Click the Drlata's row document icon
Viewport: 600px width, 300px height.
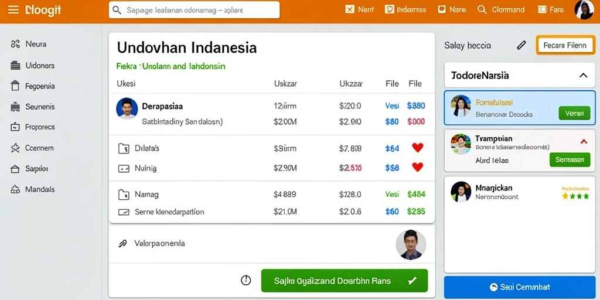coord(124,148)
